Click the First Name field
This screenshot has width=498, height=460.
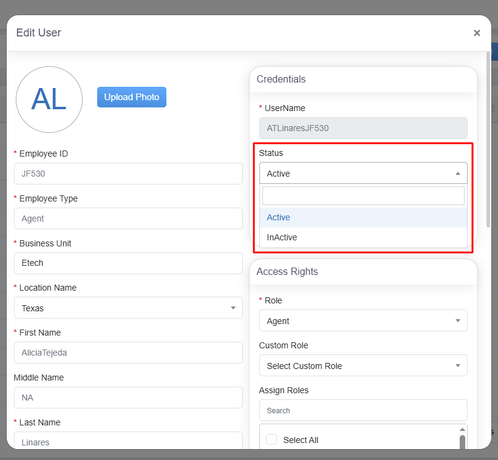[x=128, y=353]
